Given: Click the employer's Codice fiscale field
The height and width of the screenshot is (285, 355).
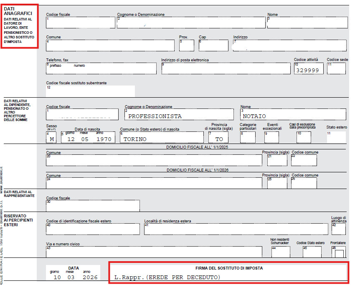Looking at the screenshot, I should coord(81,23).
